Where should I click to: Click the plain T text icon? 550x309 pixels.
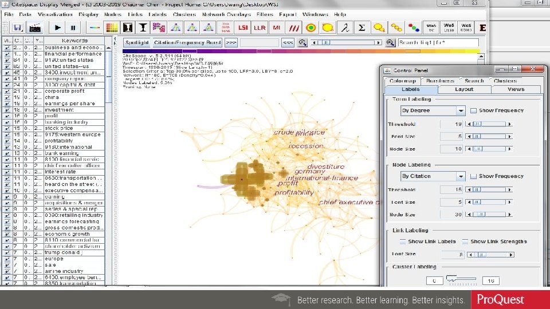click(143, 27)
